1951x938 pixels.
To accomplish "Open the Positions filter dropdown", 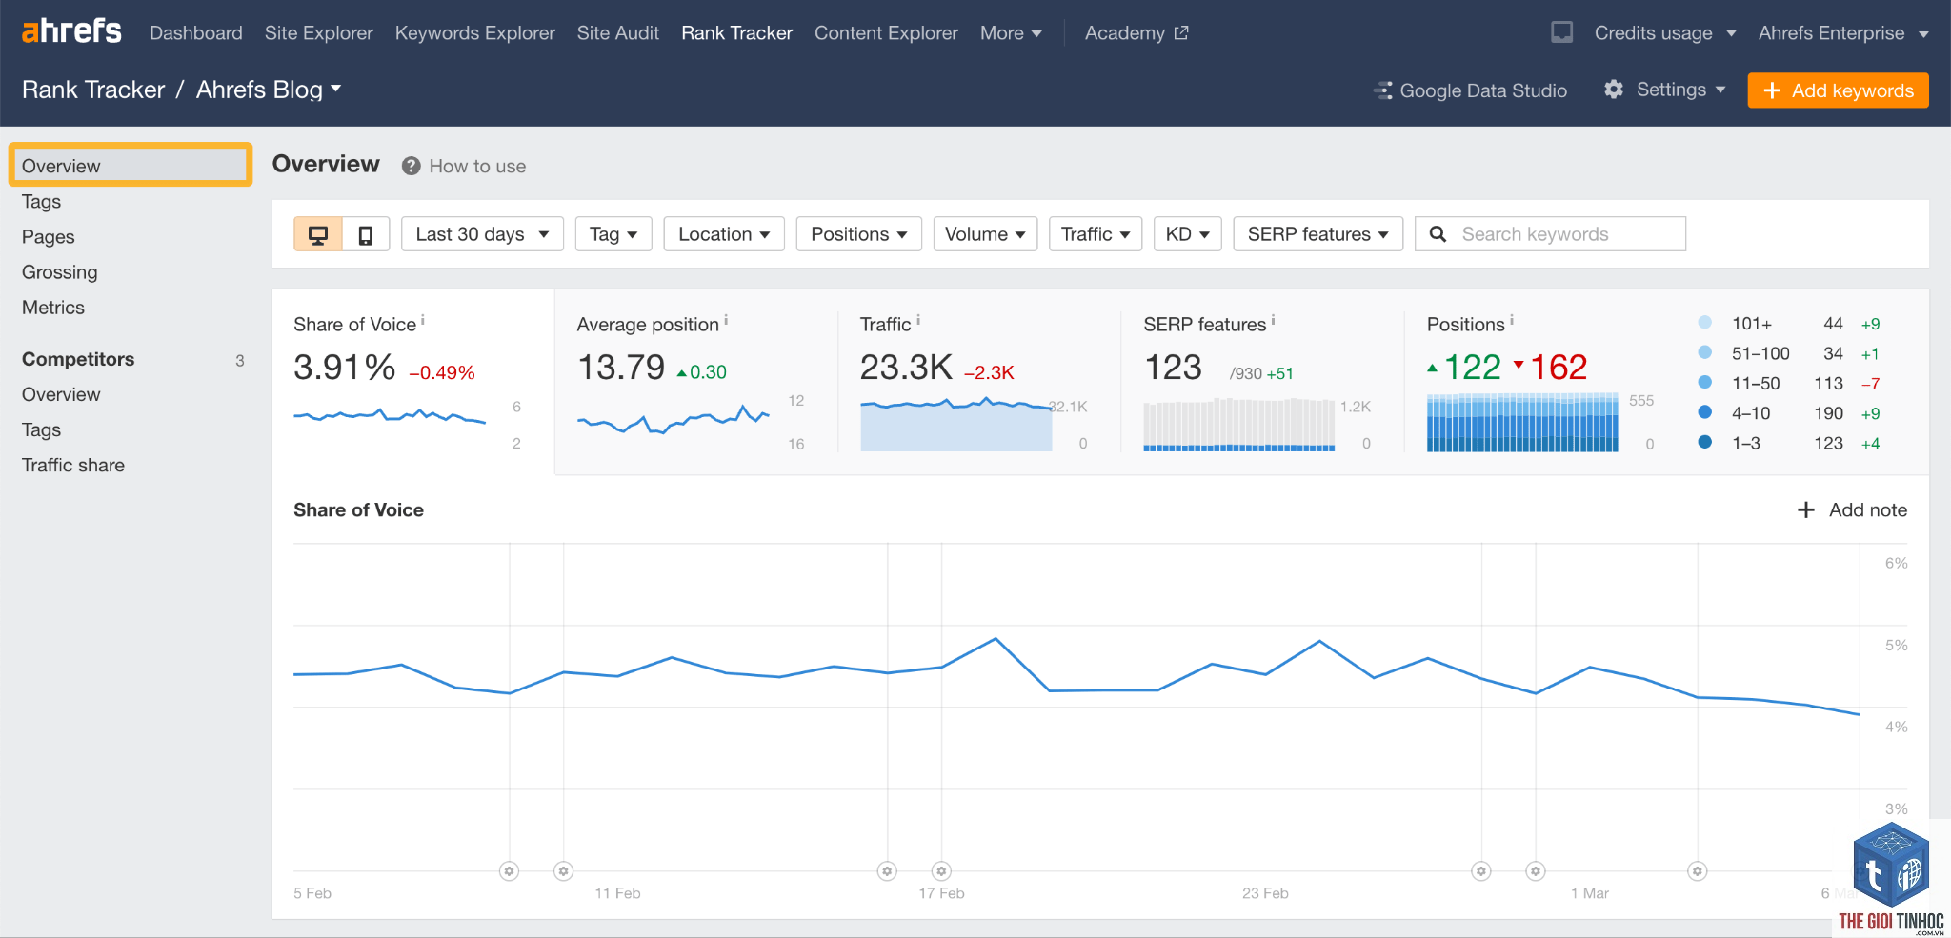I will [859, 234].
